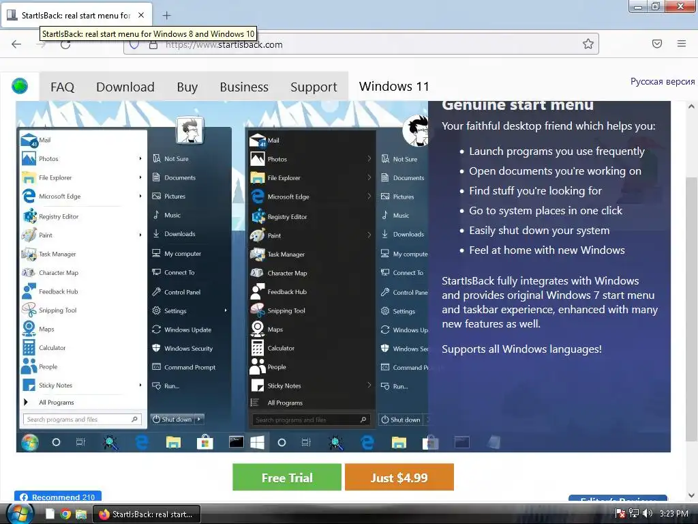698x524 pixels.
Task: Open All Programs in the dark start menu
Action: pyautogui.click(x=277, y=403)
